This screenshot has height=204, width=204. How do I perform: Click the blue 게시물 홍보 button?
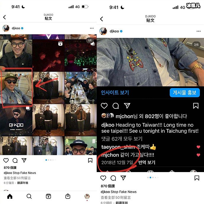184,93
